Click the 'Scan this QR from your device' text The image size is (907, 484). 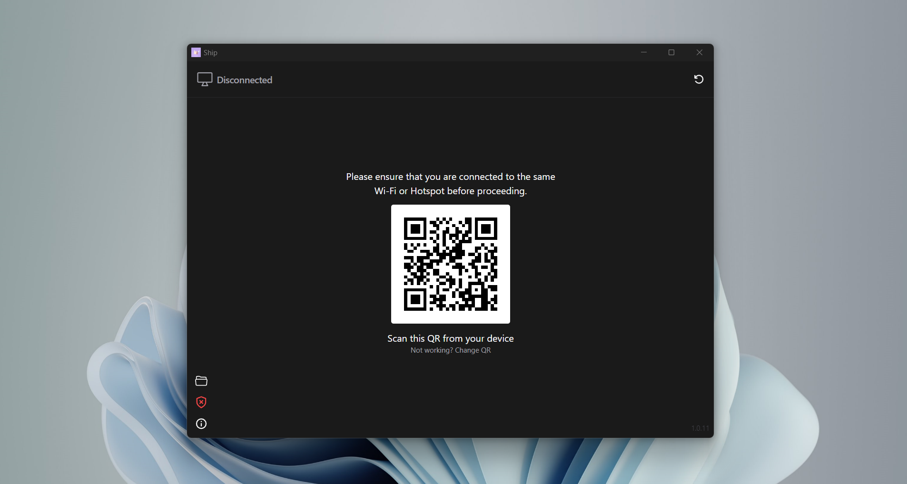pyautogui.click(x=451, y=338)
